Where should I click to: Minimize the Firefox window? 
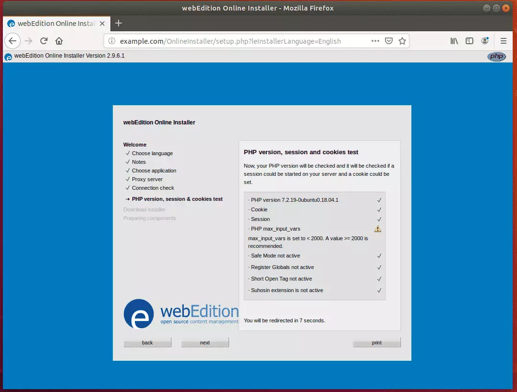487,8
